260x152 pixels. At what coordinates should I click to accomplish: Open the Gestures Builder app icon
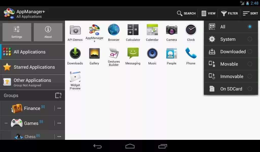[113, 53]
